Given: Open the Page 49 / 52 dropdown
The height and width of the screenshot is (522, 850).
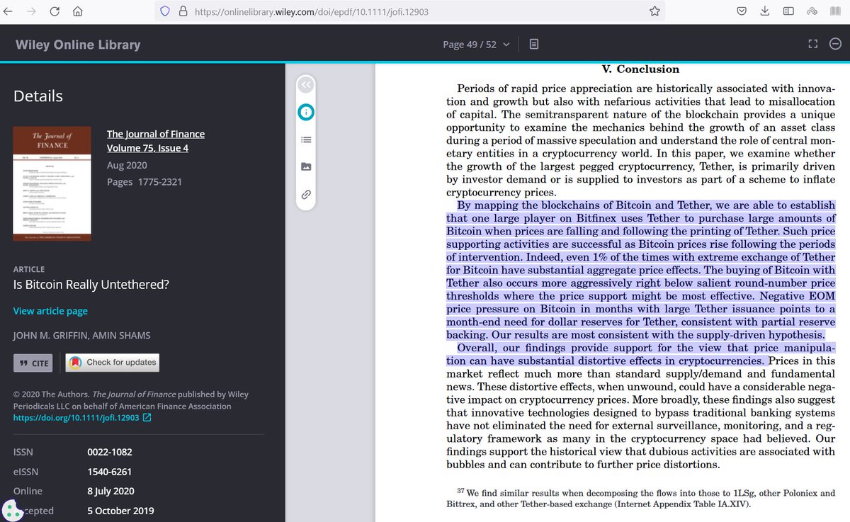Looking at the screenshot, I should [x=476, y=43].
